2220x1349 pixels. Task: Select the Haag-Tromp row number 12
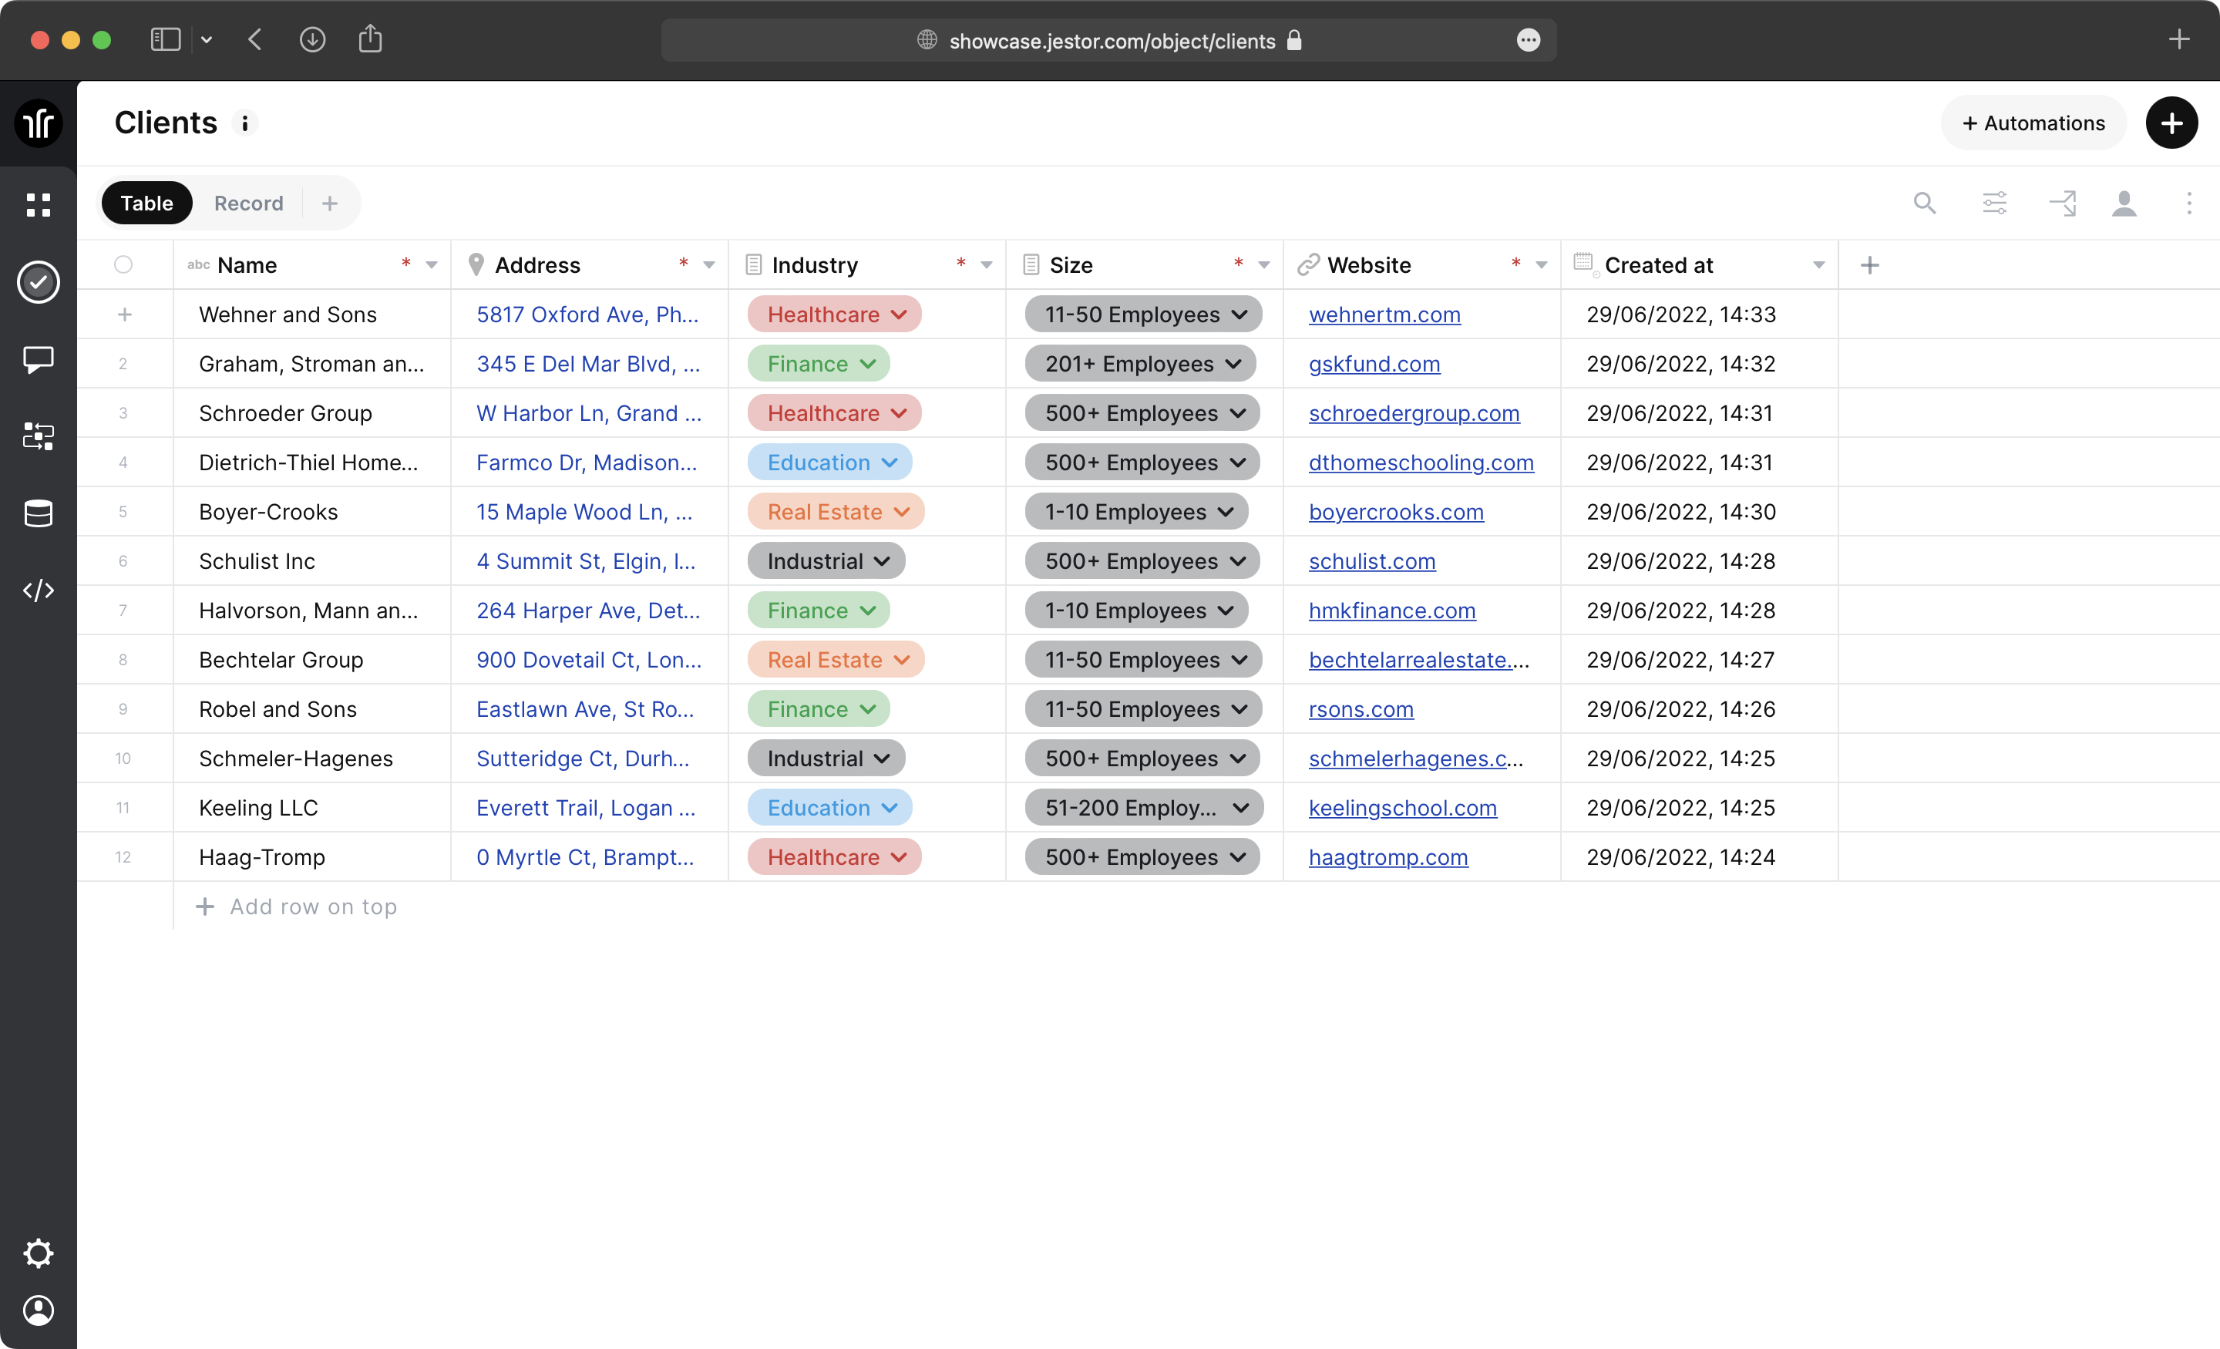pyautogui.click(x=123, y=857)
